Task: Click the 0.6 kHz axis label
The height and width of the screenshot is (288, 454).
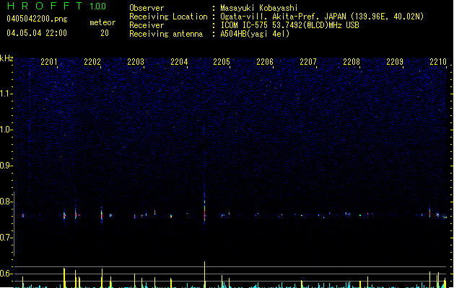Action: pos(6,274)
